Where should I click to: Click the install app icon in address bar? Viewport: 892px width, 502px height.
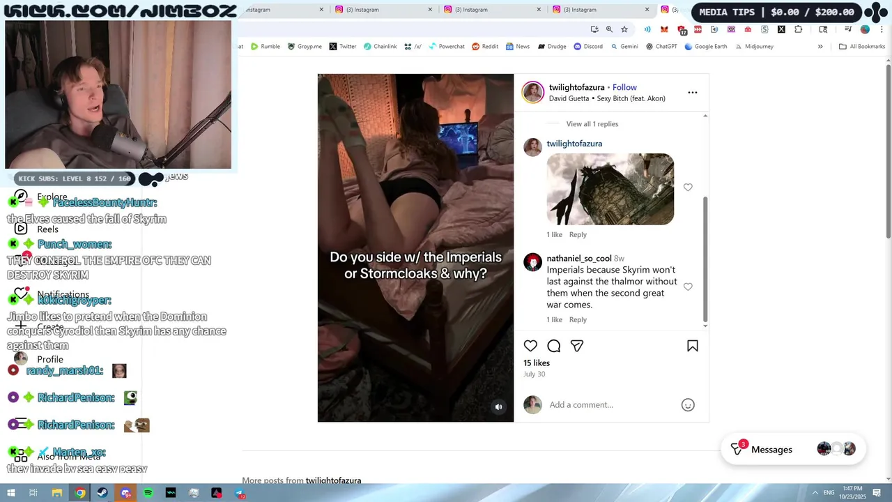point(594,29)
